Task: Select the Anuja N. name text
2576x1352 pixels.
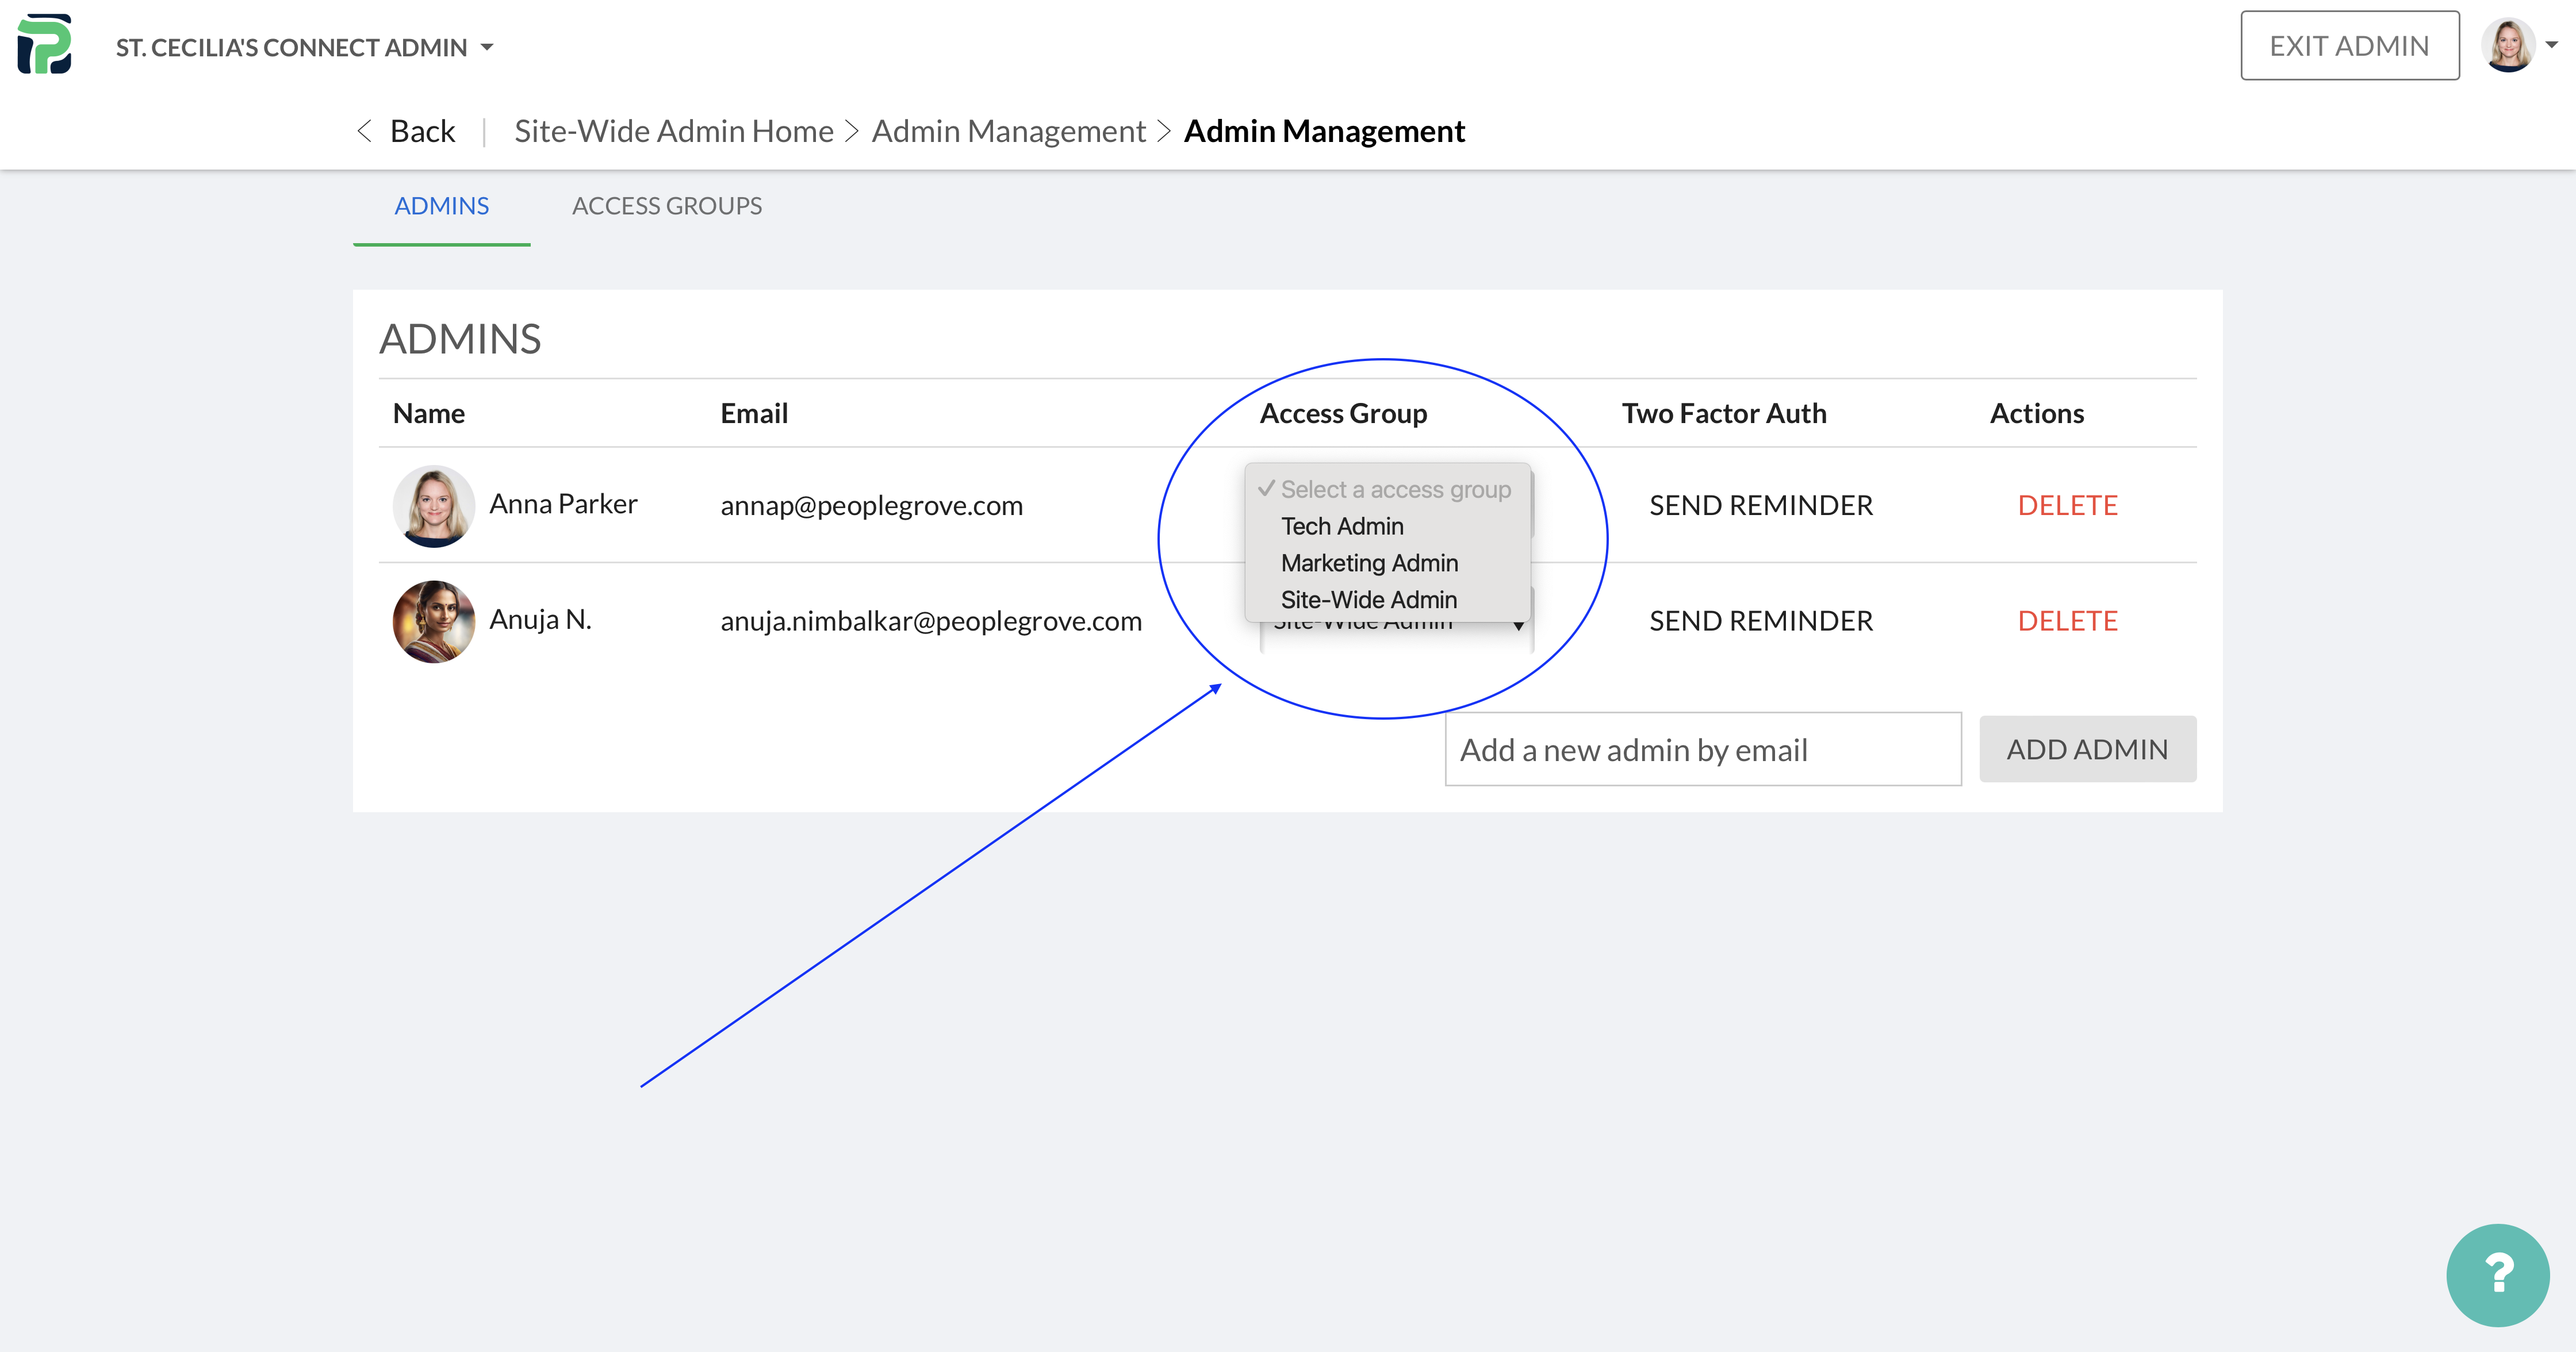Action: coord(540,620)
